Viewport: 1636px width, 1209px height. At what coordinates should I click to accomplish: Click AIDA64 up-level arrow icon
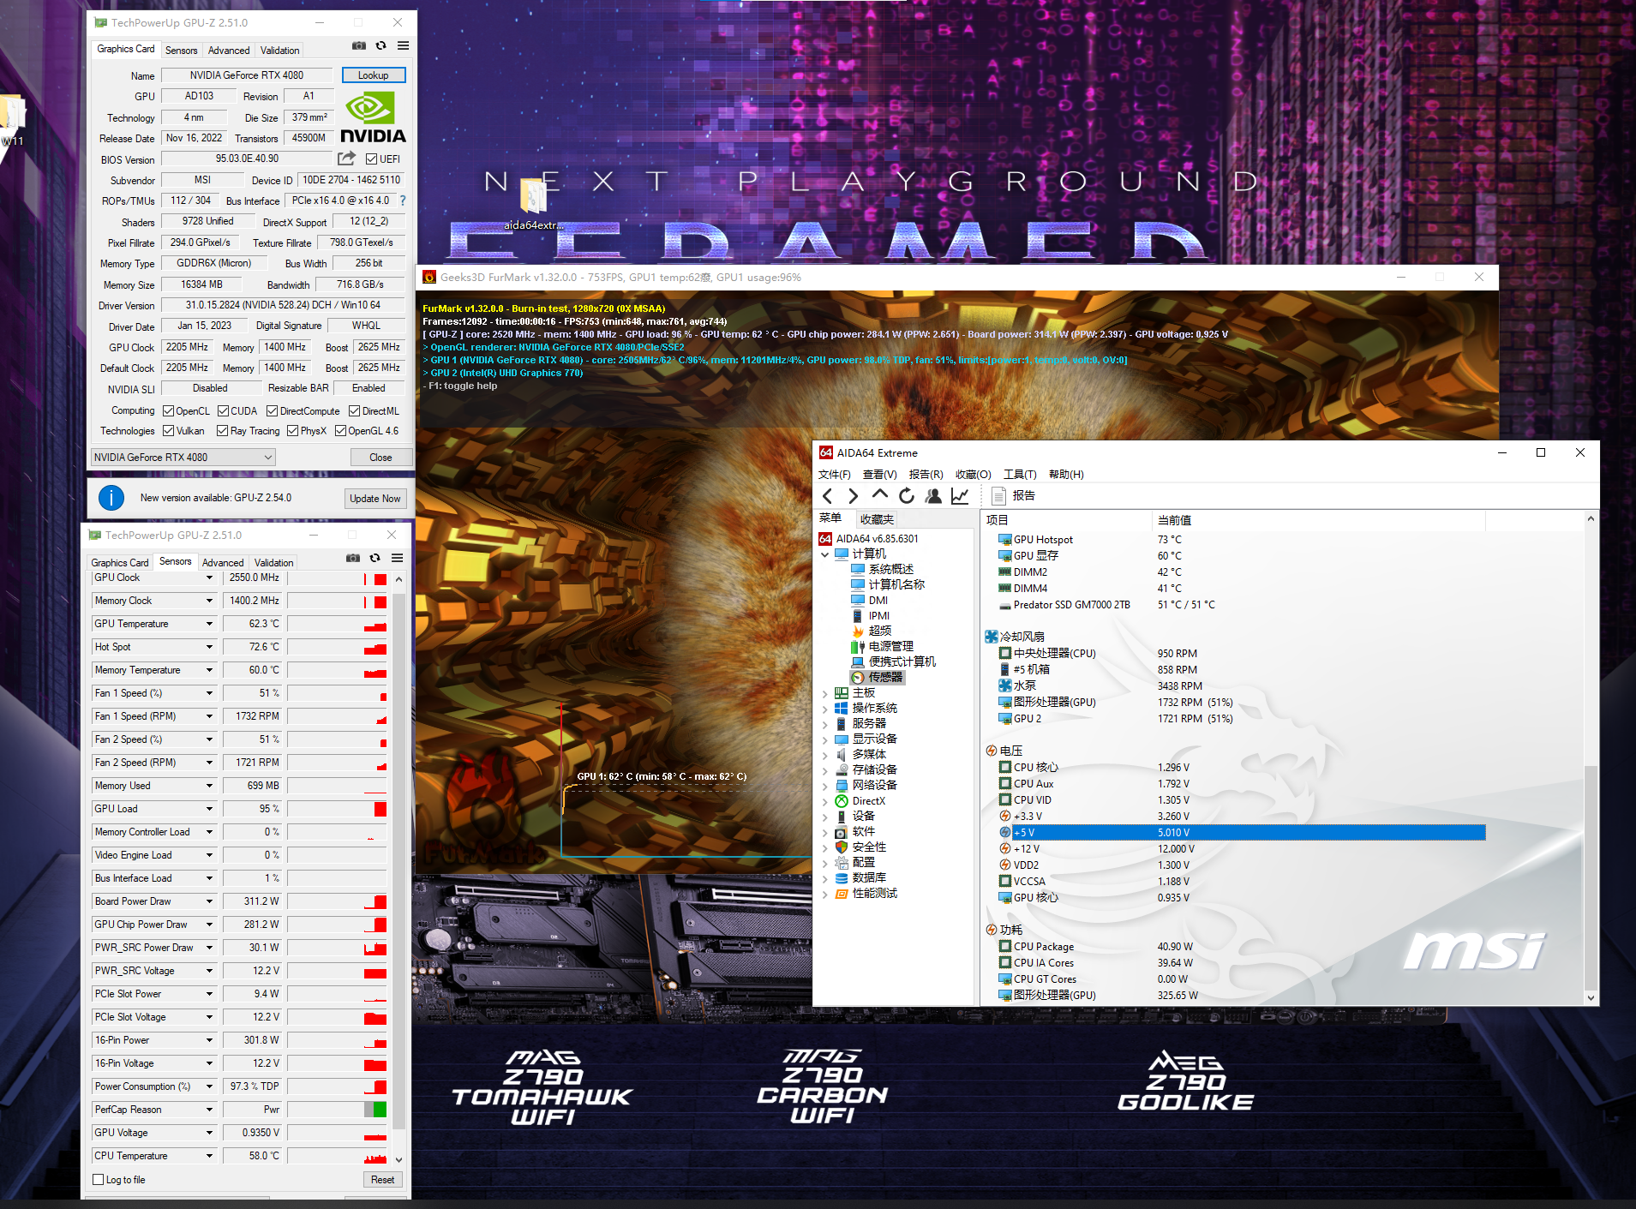(x=879, y=494)
